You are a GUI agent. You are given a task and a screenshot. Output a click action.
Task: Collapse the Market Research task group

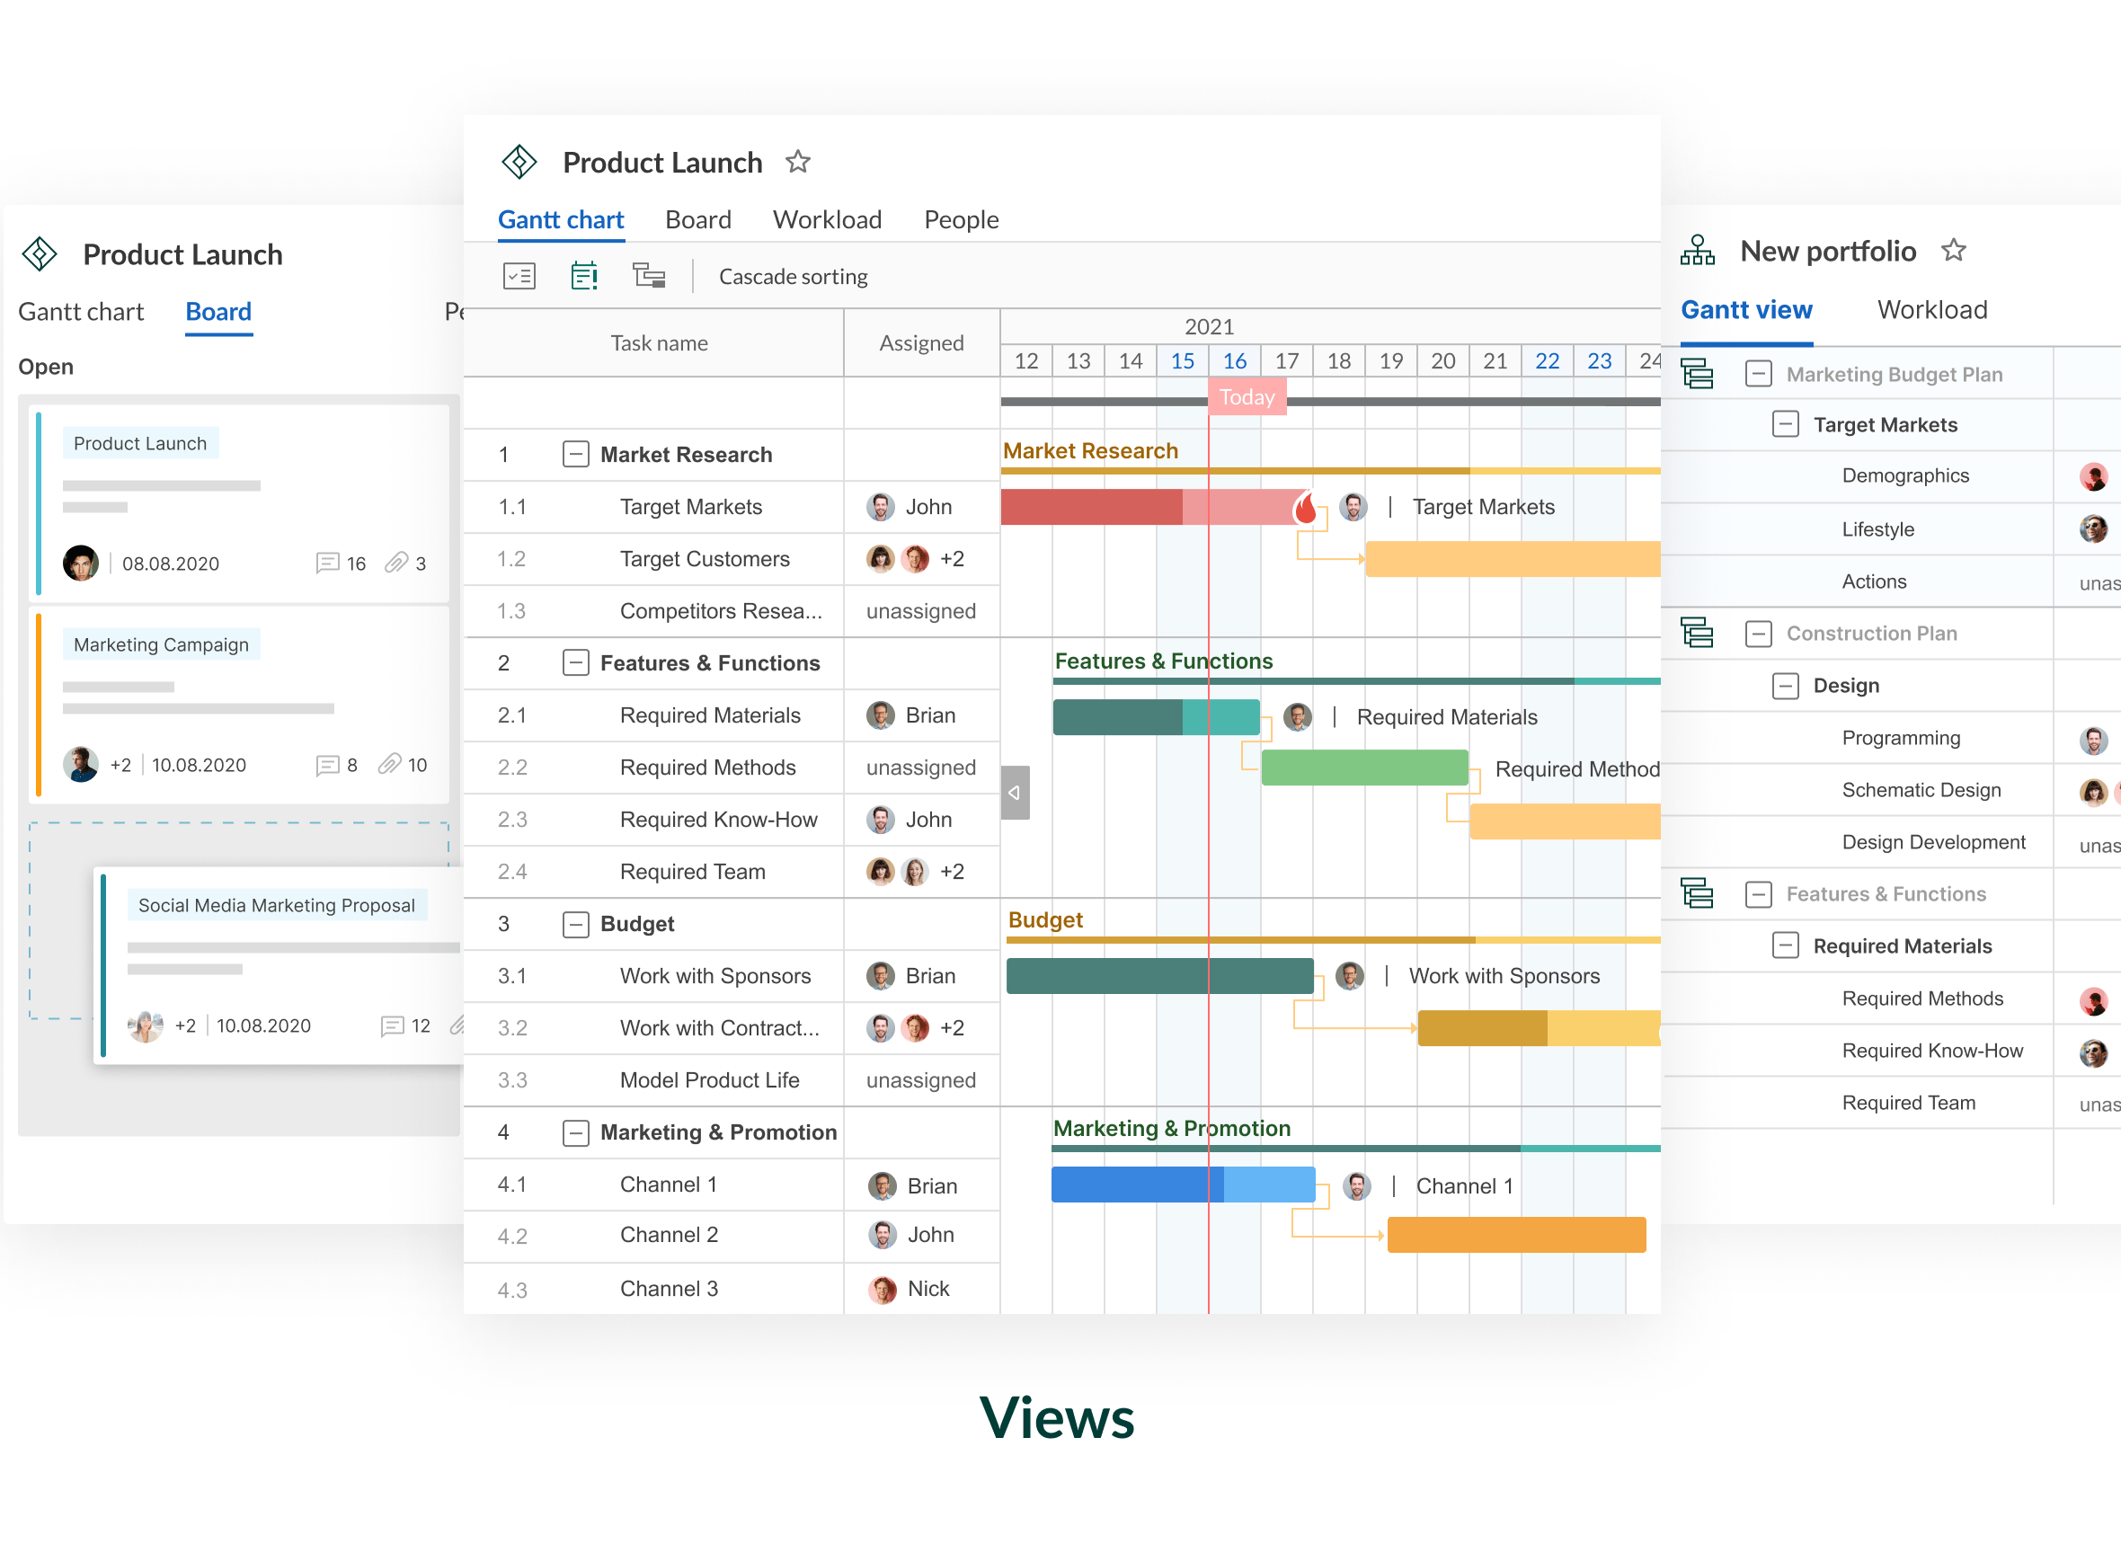[x=575, y=455]
